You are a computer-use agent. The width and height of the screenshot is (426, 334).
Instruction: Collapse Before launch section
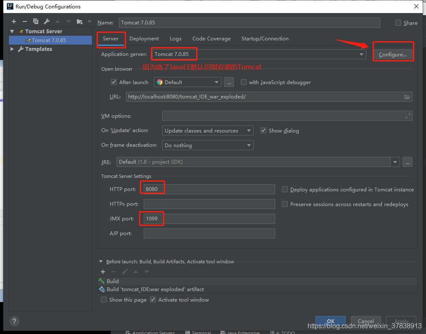coord(101,262)
